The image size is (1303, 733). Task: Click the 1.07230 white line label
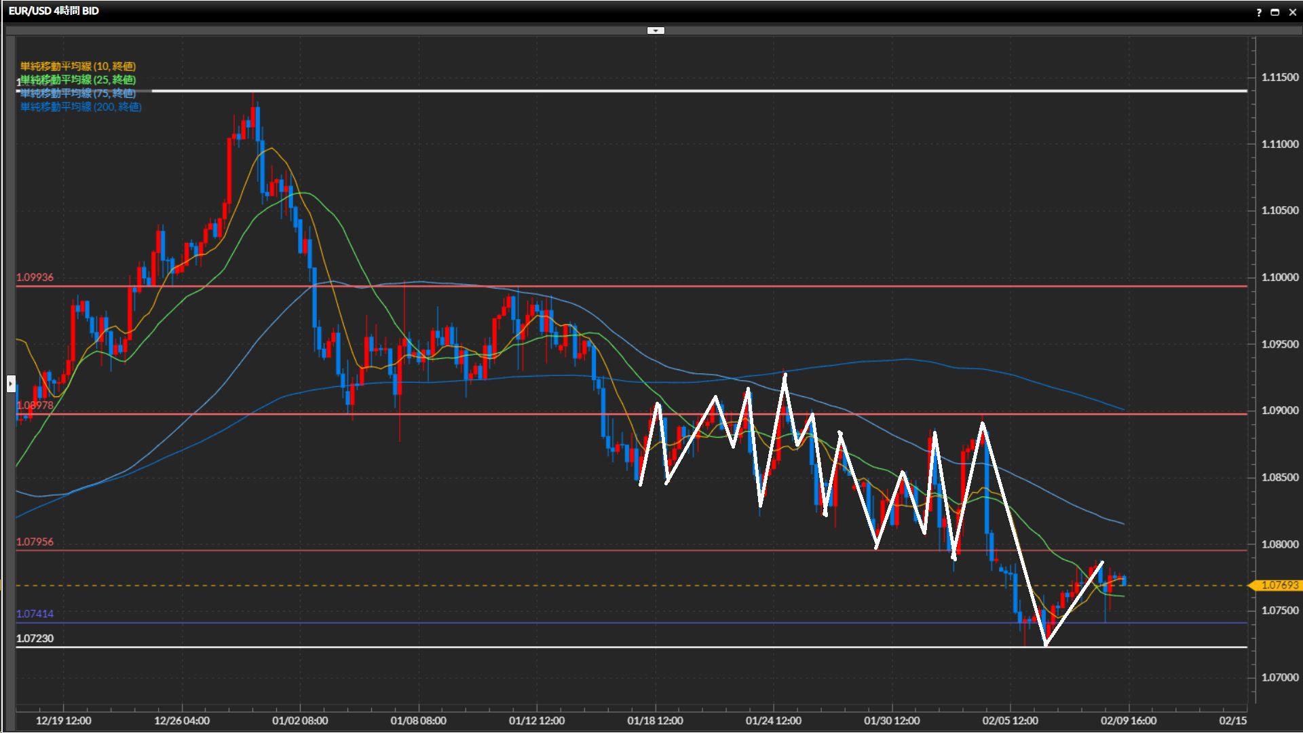[35, 639]
